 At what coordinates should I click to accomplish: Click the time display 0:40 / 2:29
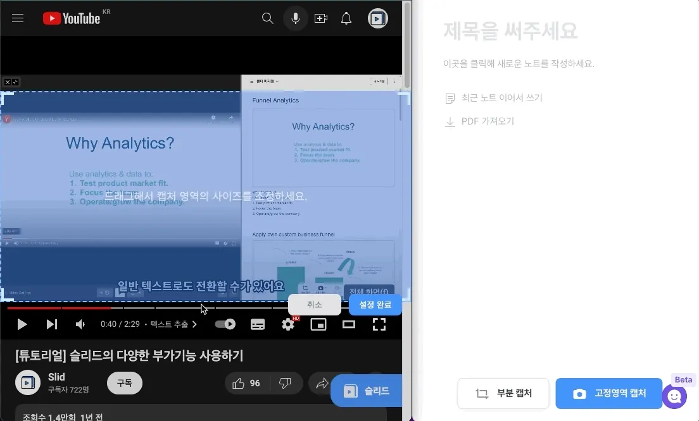(120, 324)
